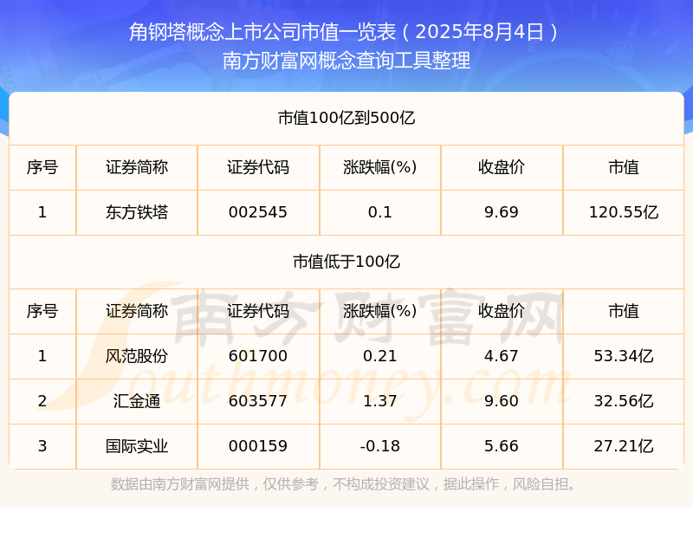Click the market cap 27.21亿
Screen dimensions: 693x551
(624, 446)
